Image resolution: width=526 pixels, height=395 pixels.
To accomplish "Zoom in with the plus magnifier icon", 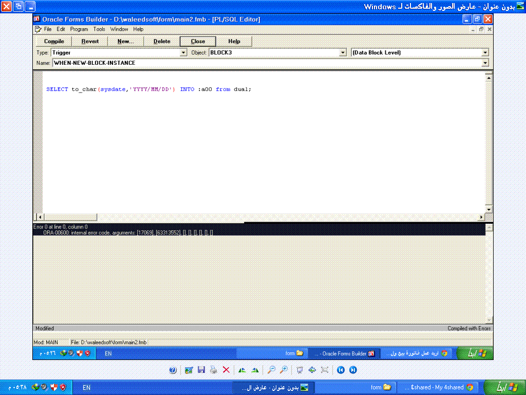I will pyautogui.click(x=283, y=370).
